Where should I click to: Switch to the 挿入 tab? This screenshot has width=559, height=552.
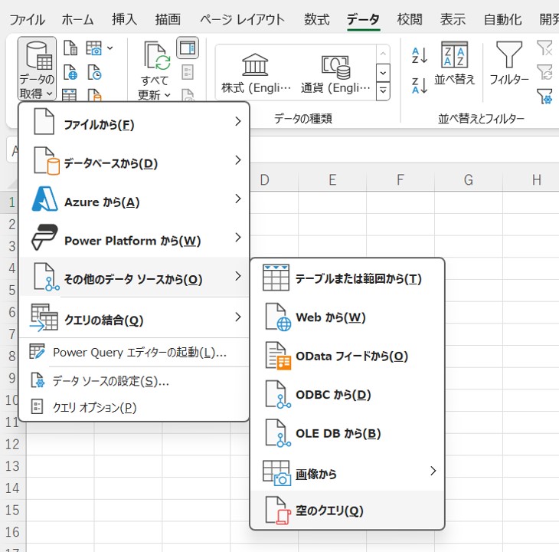[x=124, y=20]
